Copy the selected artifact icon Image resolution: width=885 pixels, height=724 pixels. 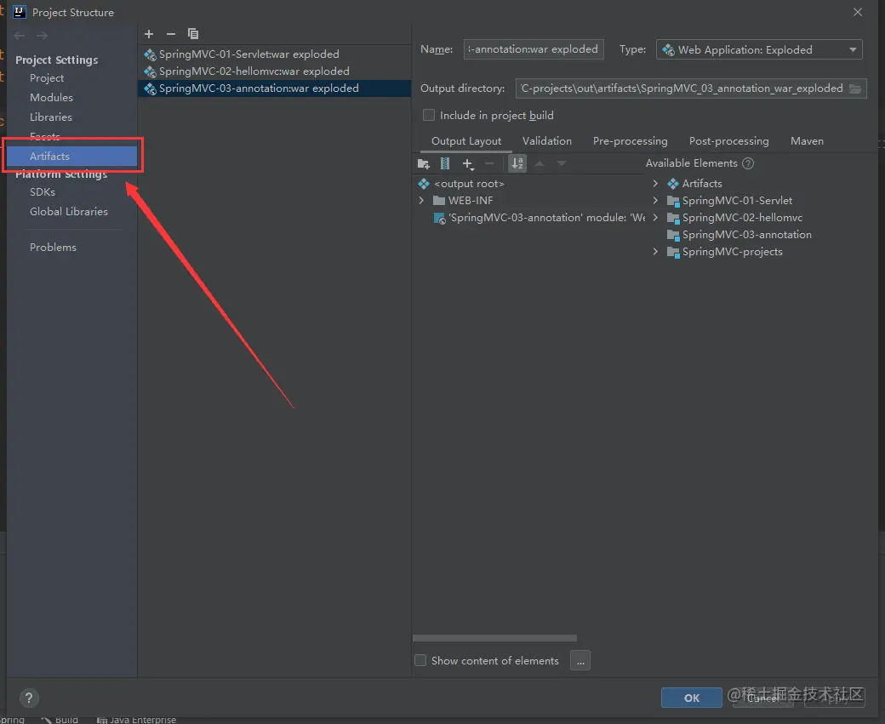click(x=193, y=34)
